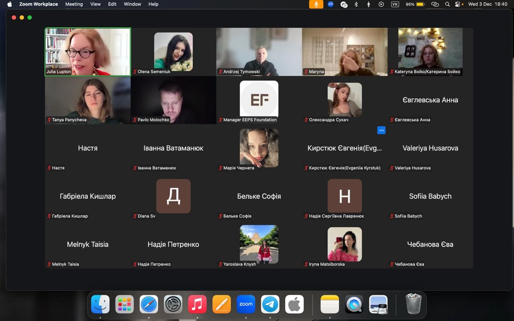Click Iryna Matsiborska's profile photo
Image resolution: width=514 pixels, height=321 pixels.
(x=345, y=244)
